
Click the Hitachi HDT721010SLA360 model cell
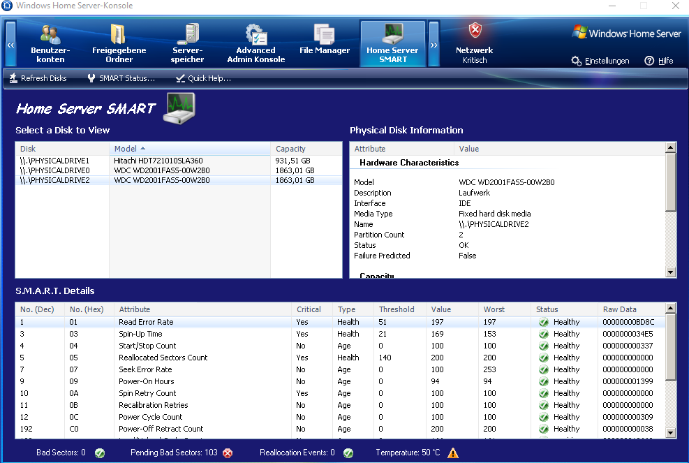(158, 161)
